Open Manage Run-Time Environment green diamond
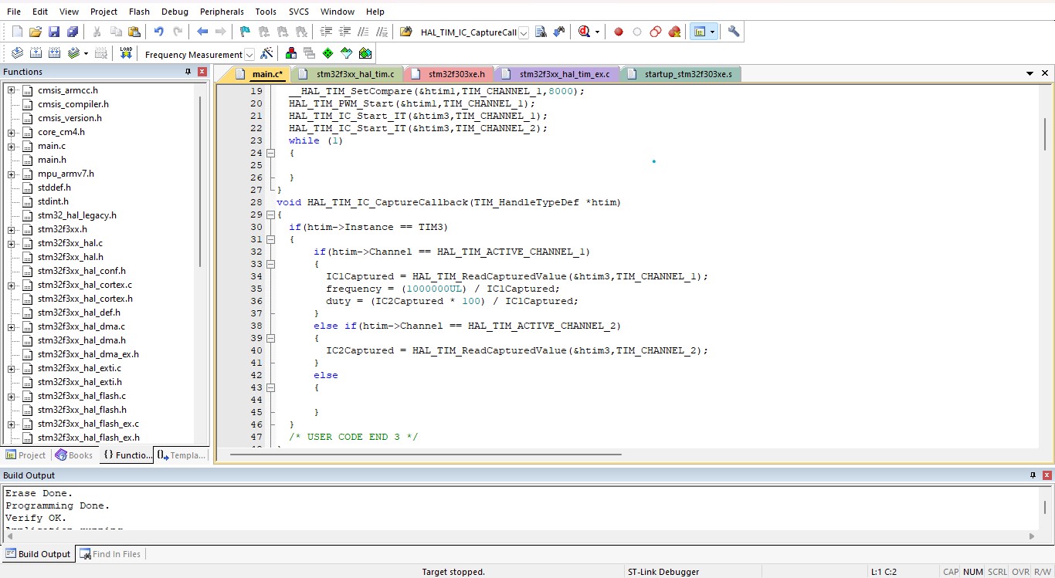Viewport: 1055px width, 578px height. click(328, 53)
